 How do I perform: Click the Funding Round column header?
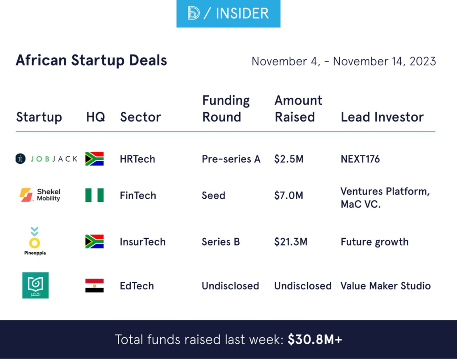click(226, 109)
